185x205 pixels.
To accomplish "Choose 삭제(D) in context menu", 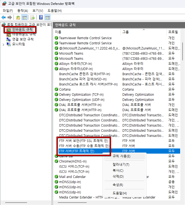I will [125, 177].
